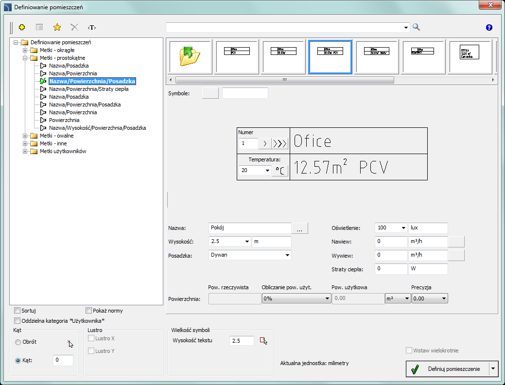The image size is (505, 385).
Task: Click the Metki - owalne folder icon
Action: click(34, 136)
